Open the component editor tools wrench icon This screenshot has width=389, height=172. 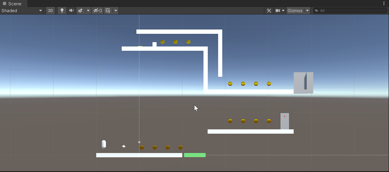(x=269, y=11)
